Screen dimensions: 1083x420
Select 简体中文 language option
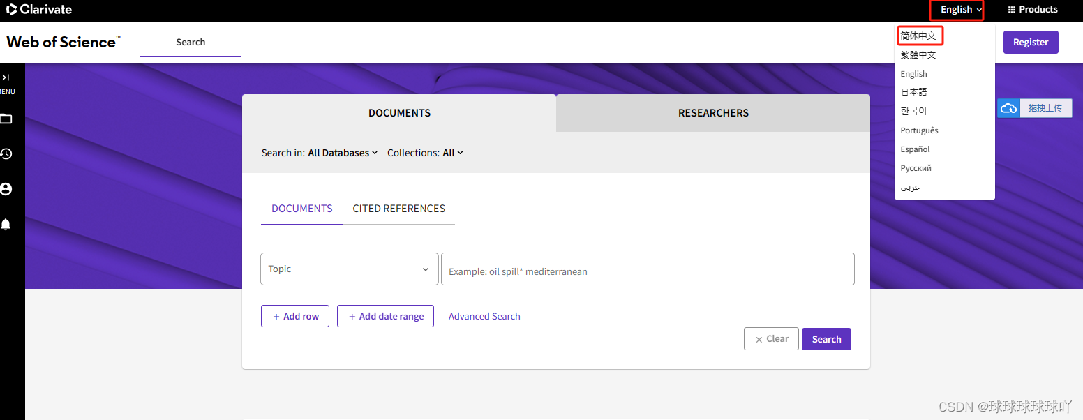[918, 36]
